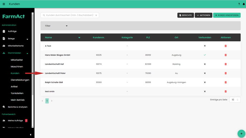
Task: Sort by Kategorie column header
Action: 127,37
